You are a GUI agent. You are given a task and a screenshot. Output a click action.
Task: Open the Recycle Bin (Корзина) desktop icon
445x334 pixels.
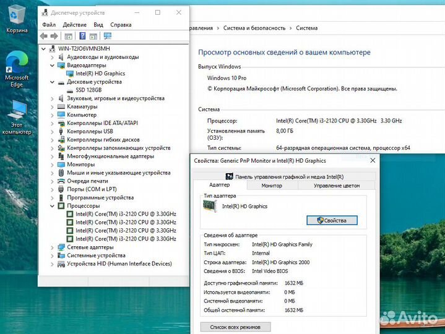17,19
